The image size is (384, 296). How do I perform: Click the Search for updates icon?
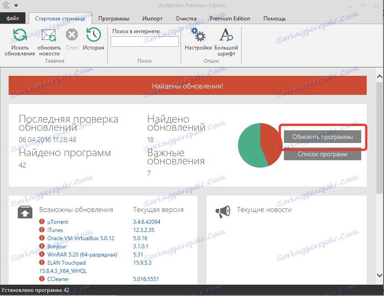20,35
